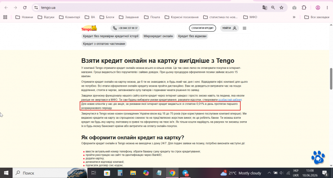Switch to Chrome on the taskbar
Viewport: 333px width, 178px height.
[172, 173]
